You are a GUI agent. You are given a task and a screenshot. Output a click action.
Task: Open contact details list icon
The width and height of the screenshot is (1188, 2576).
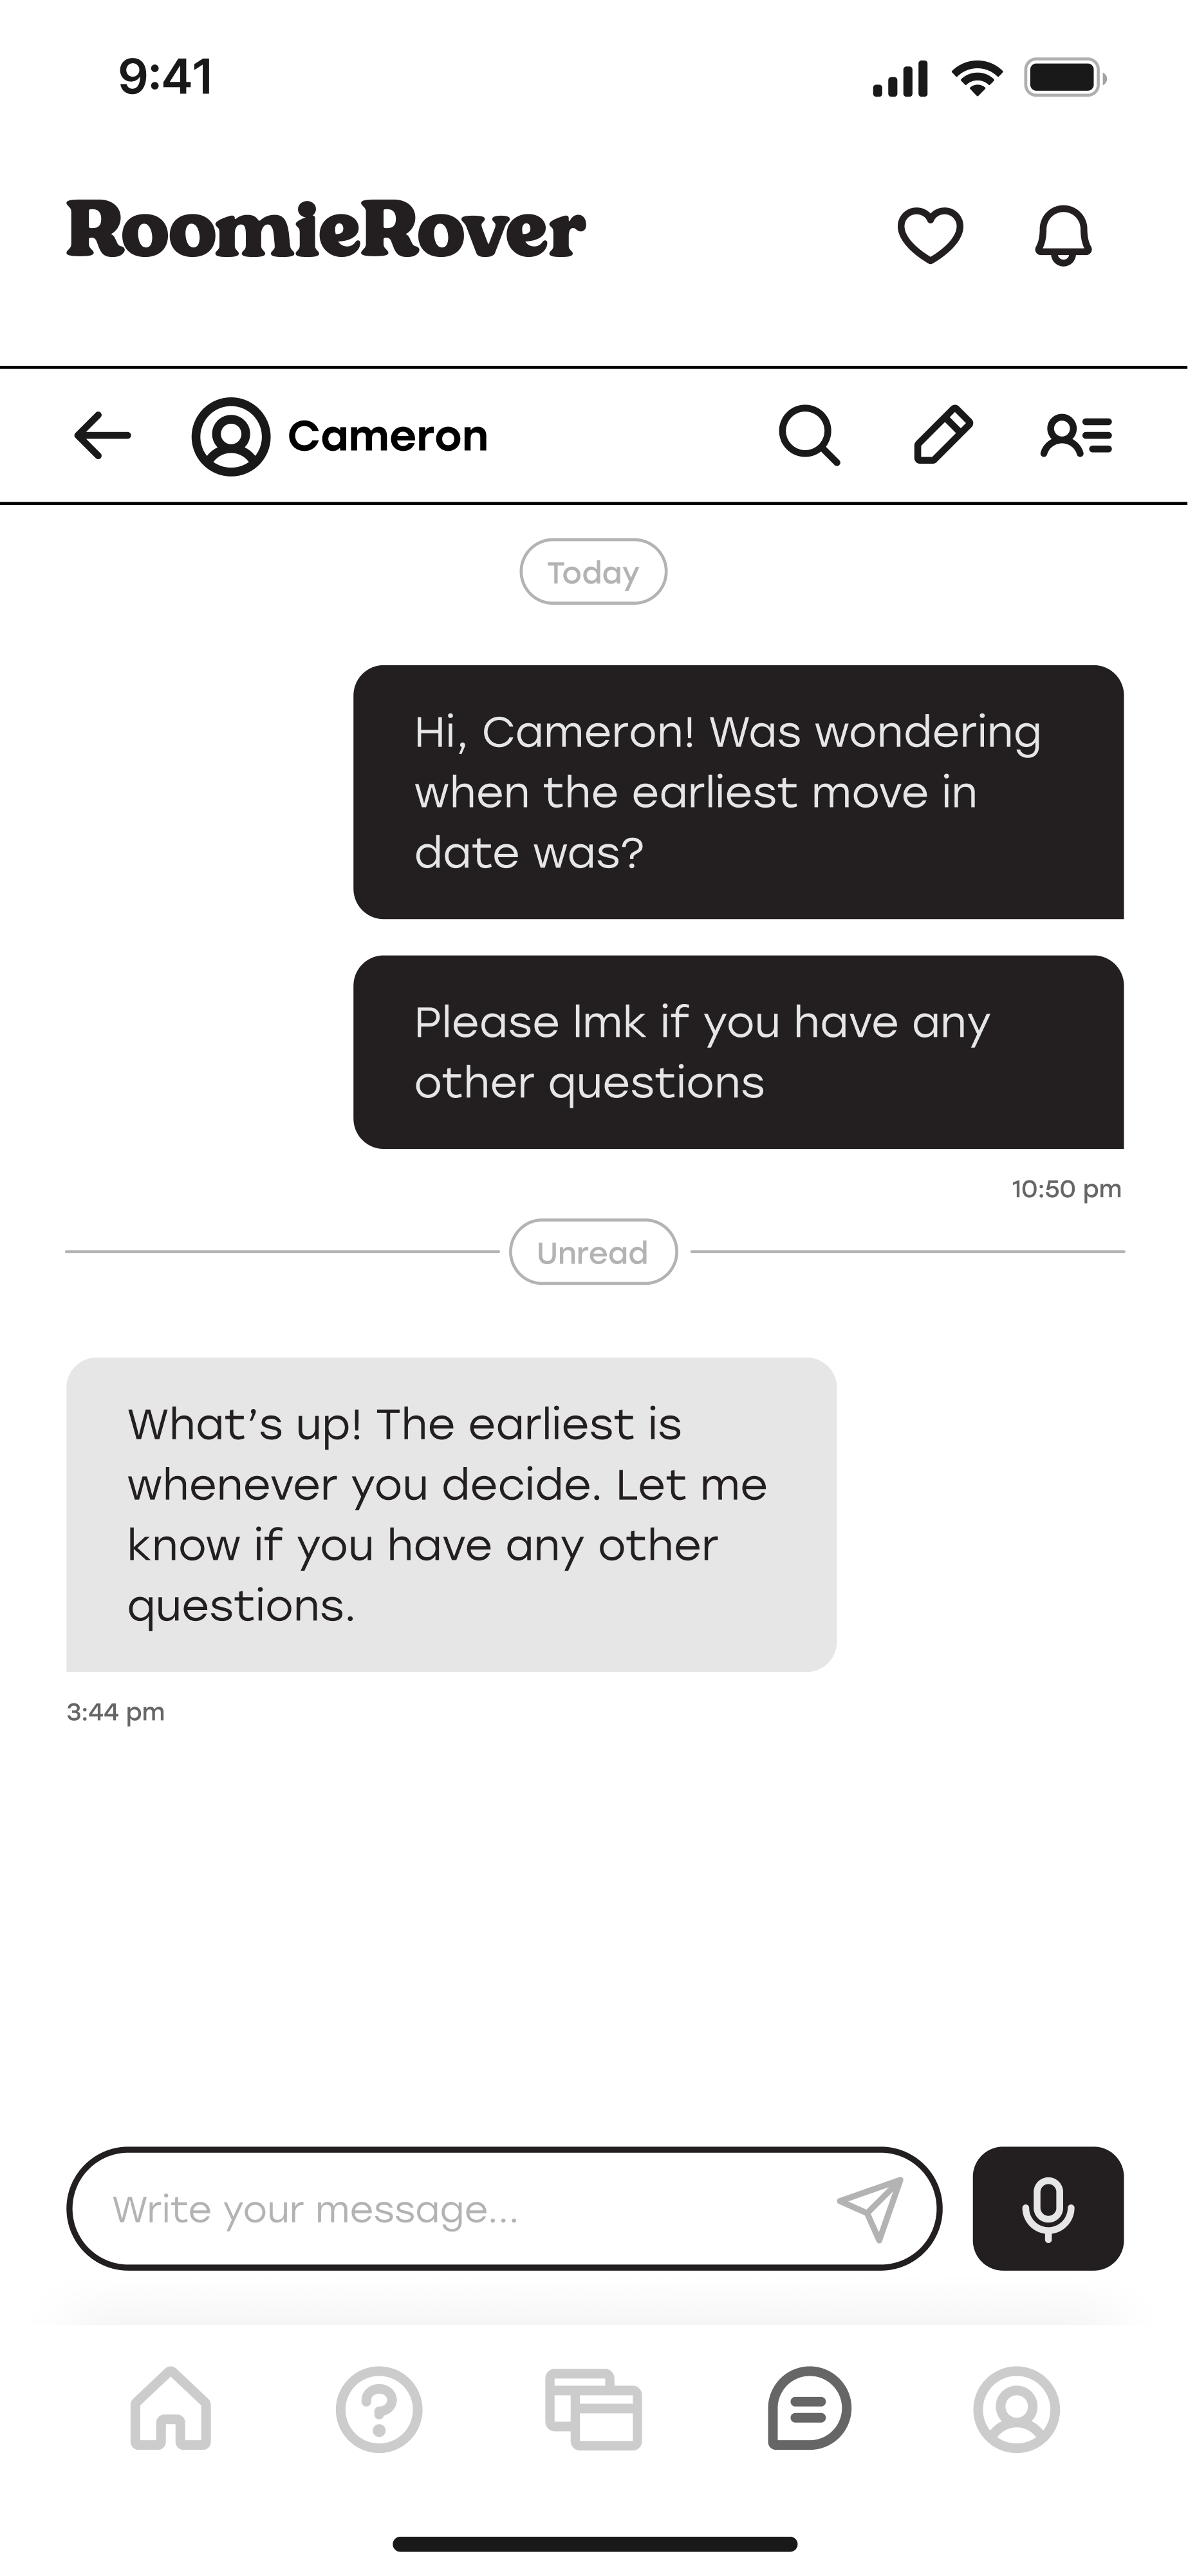(x=1076, y=436)
